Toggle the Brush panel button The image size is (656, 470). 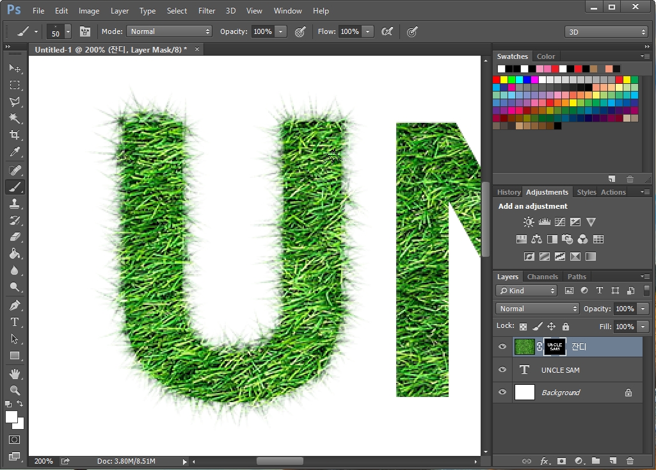tap(85, 31)
